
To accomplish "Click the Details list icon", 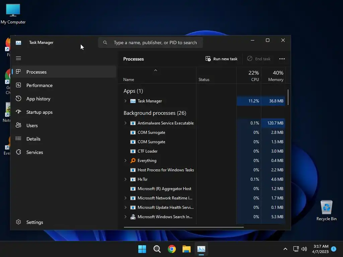I will (x=18, y=139).
